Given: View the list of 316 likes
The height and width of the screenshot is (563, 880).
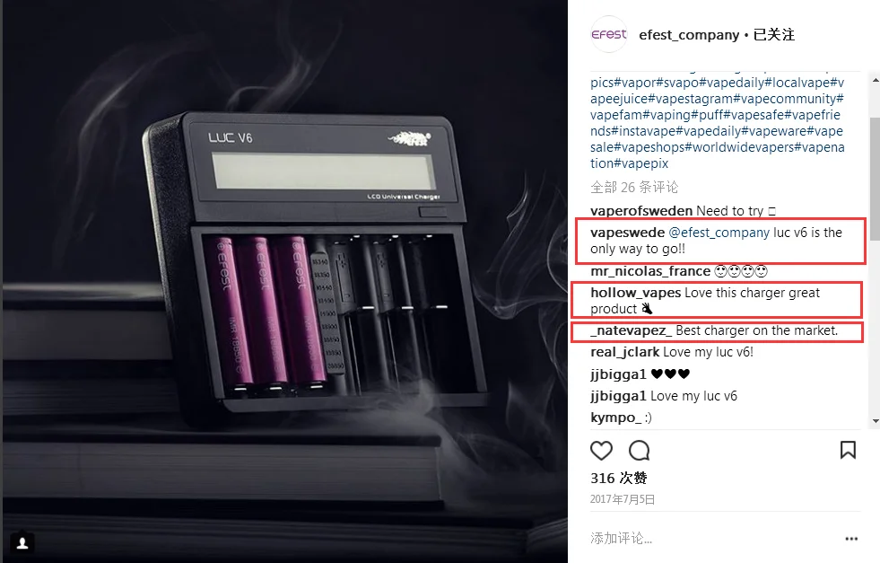Looking at the screenshot, I should (618, 479).
